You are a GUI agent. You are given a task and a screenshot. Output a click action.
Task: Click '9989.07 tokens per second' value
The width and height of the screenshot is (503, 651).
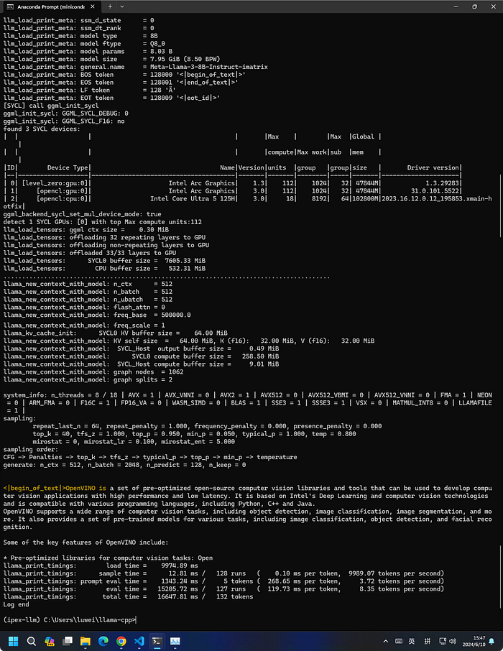click(396, 573)
